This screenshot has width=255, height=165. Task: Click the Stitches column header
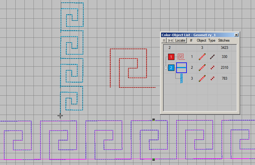pyautogui.click(x=224, y=40)
